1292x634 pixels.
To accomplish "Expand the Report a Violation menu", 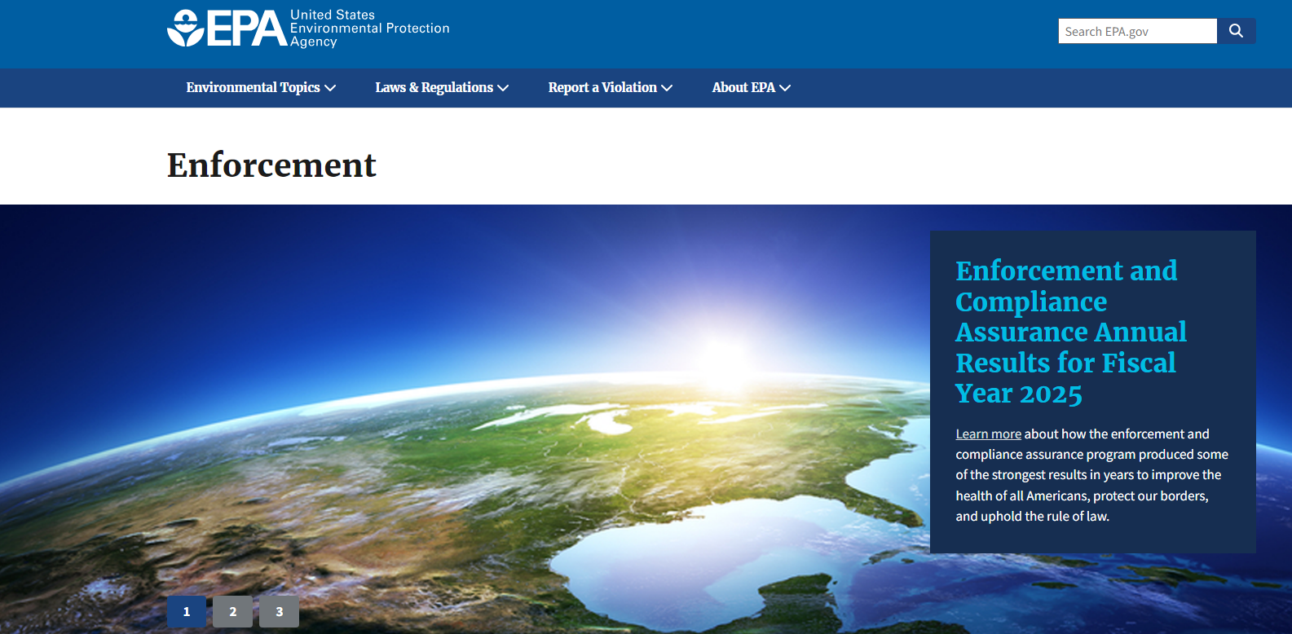I will coord(602,88).
